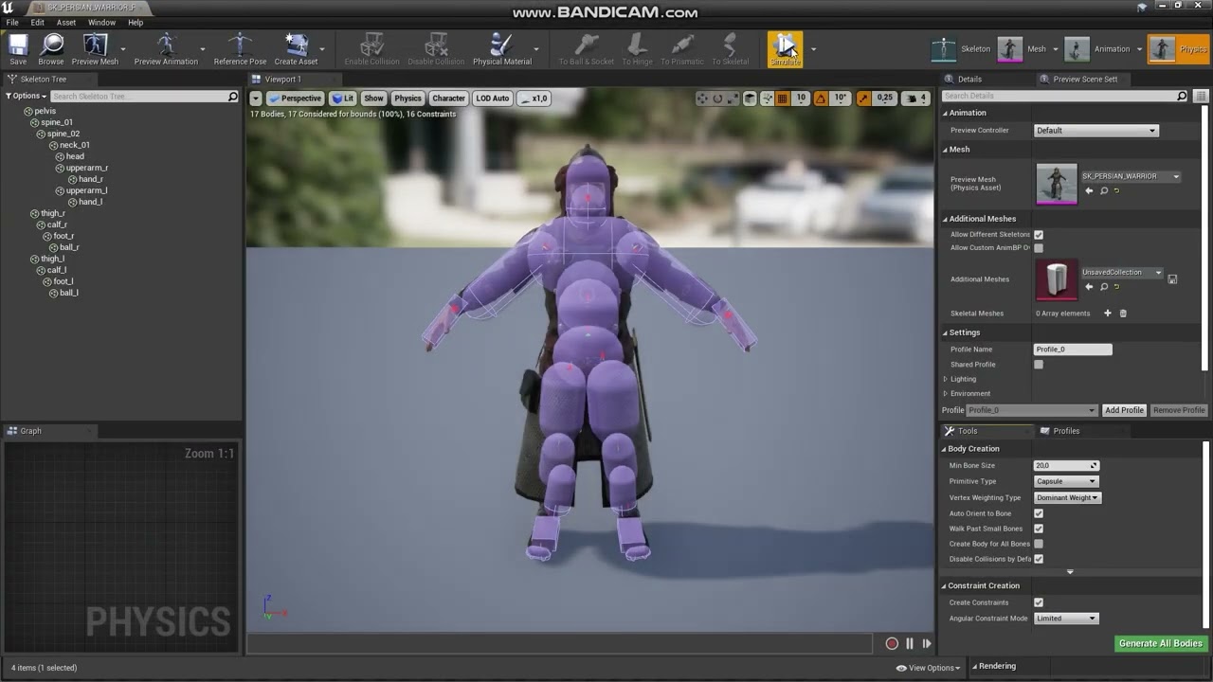Screen dimensions: 1213x682
Task: Toggle the Walk Past Small Bones checkbox
Action: (x=1039, y=529)
